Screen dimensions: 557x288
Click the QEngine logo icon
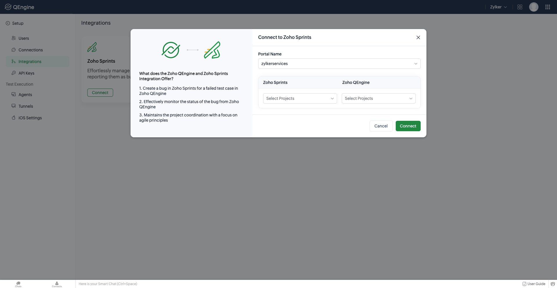(8, 7)
